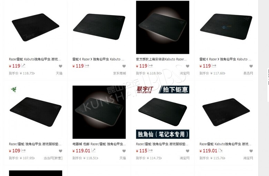Toggle favorite heart on the 易迅网 listing
Viewport: 269px width, 176px height.
[x=251, y=66]
